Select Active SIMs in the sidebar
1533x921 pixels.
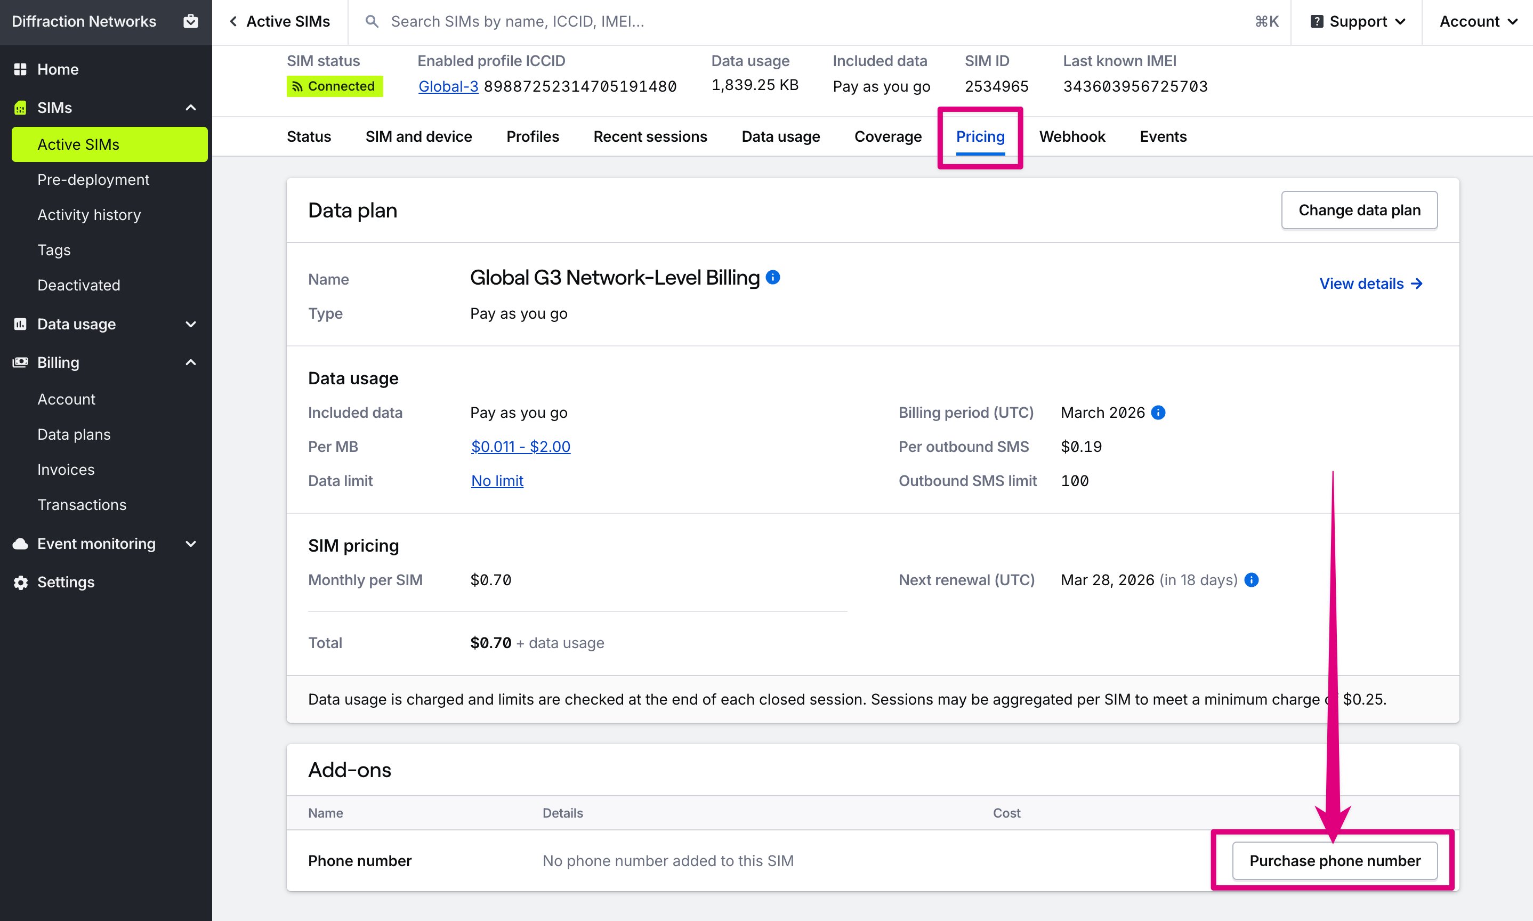tap(110, 144)
